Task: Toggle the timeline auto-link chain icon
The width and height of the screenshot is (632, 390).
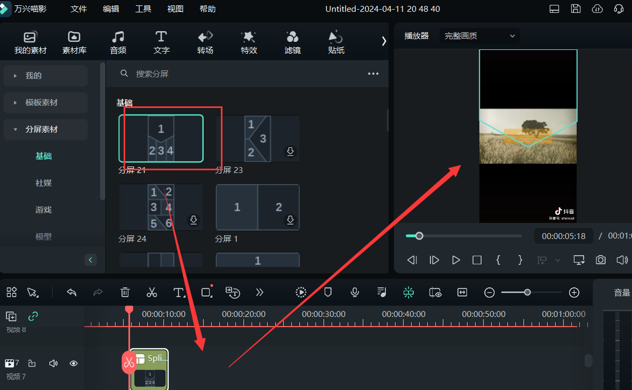Action: coord(33,316)
